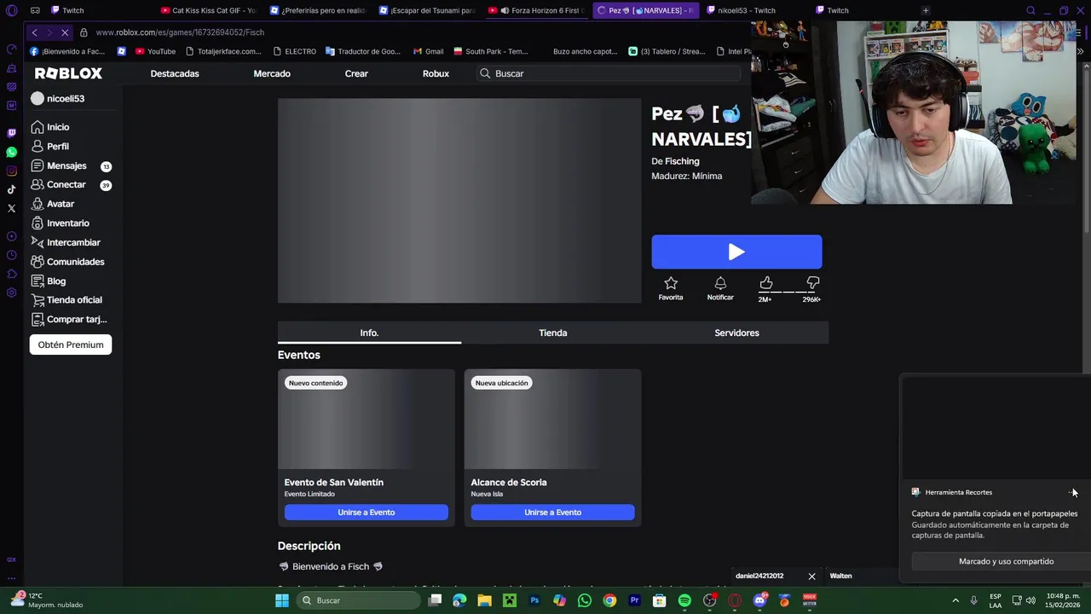1091x614 pixels.
Task: Close the daniel24212012 chat popup
Action: (811, 576)
